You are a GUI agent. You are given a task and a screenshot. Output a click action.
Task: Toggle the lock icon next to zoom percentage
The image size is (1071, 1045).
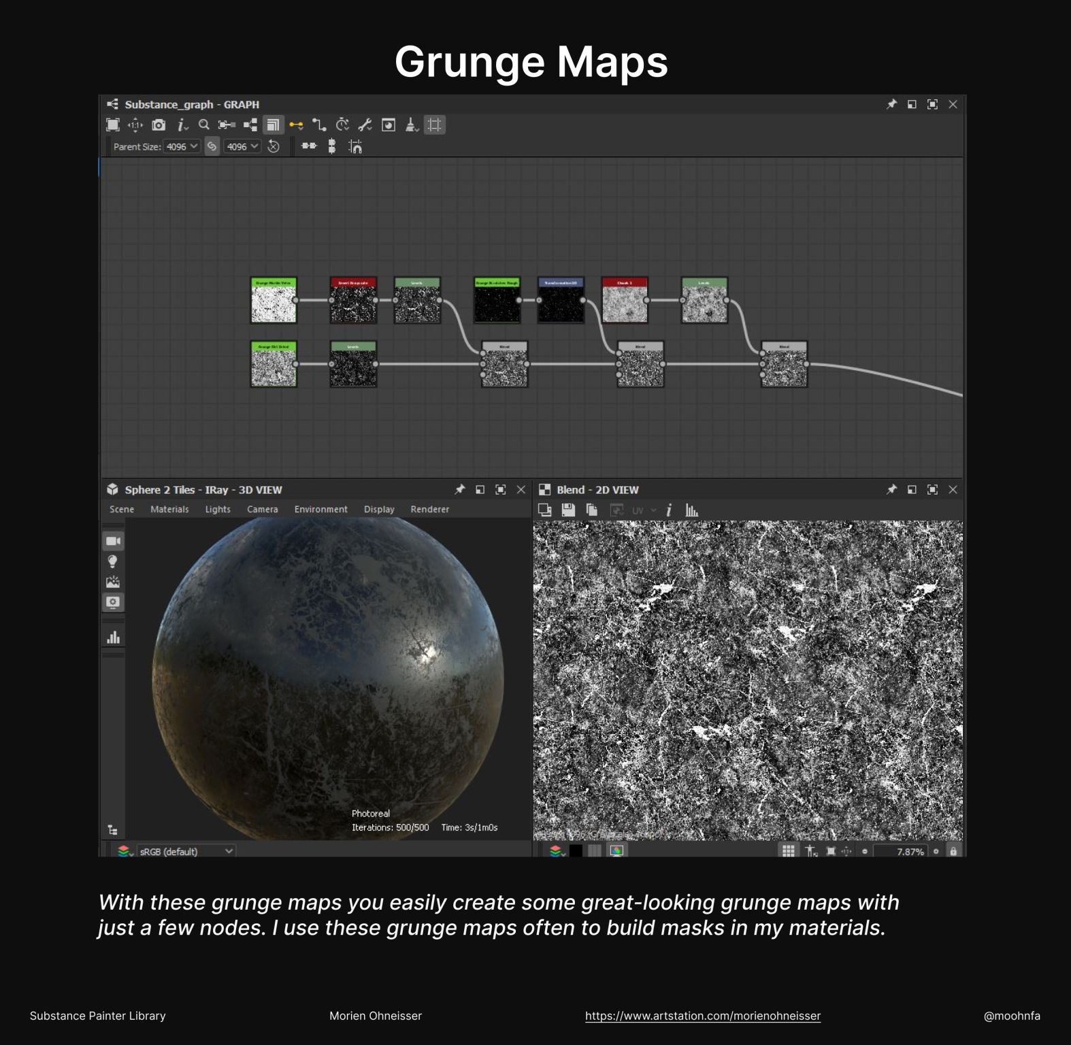[953, 851]
